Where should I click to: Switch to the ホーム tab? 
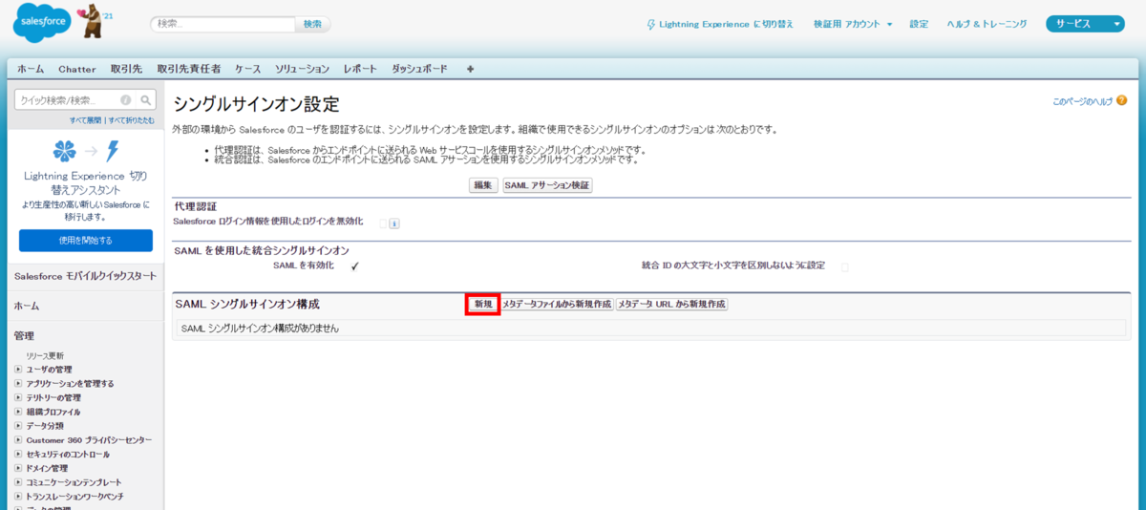pos(31,69)
